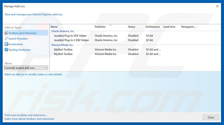Viewport: 224px width, 125px height.
Task: Sort by Navigation column header
Action: coord(189,27)
